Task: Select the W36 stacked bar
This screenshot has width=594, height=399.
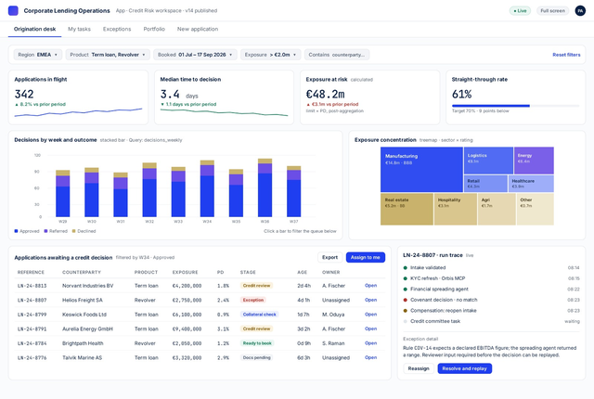Action: point(265,187)
